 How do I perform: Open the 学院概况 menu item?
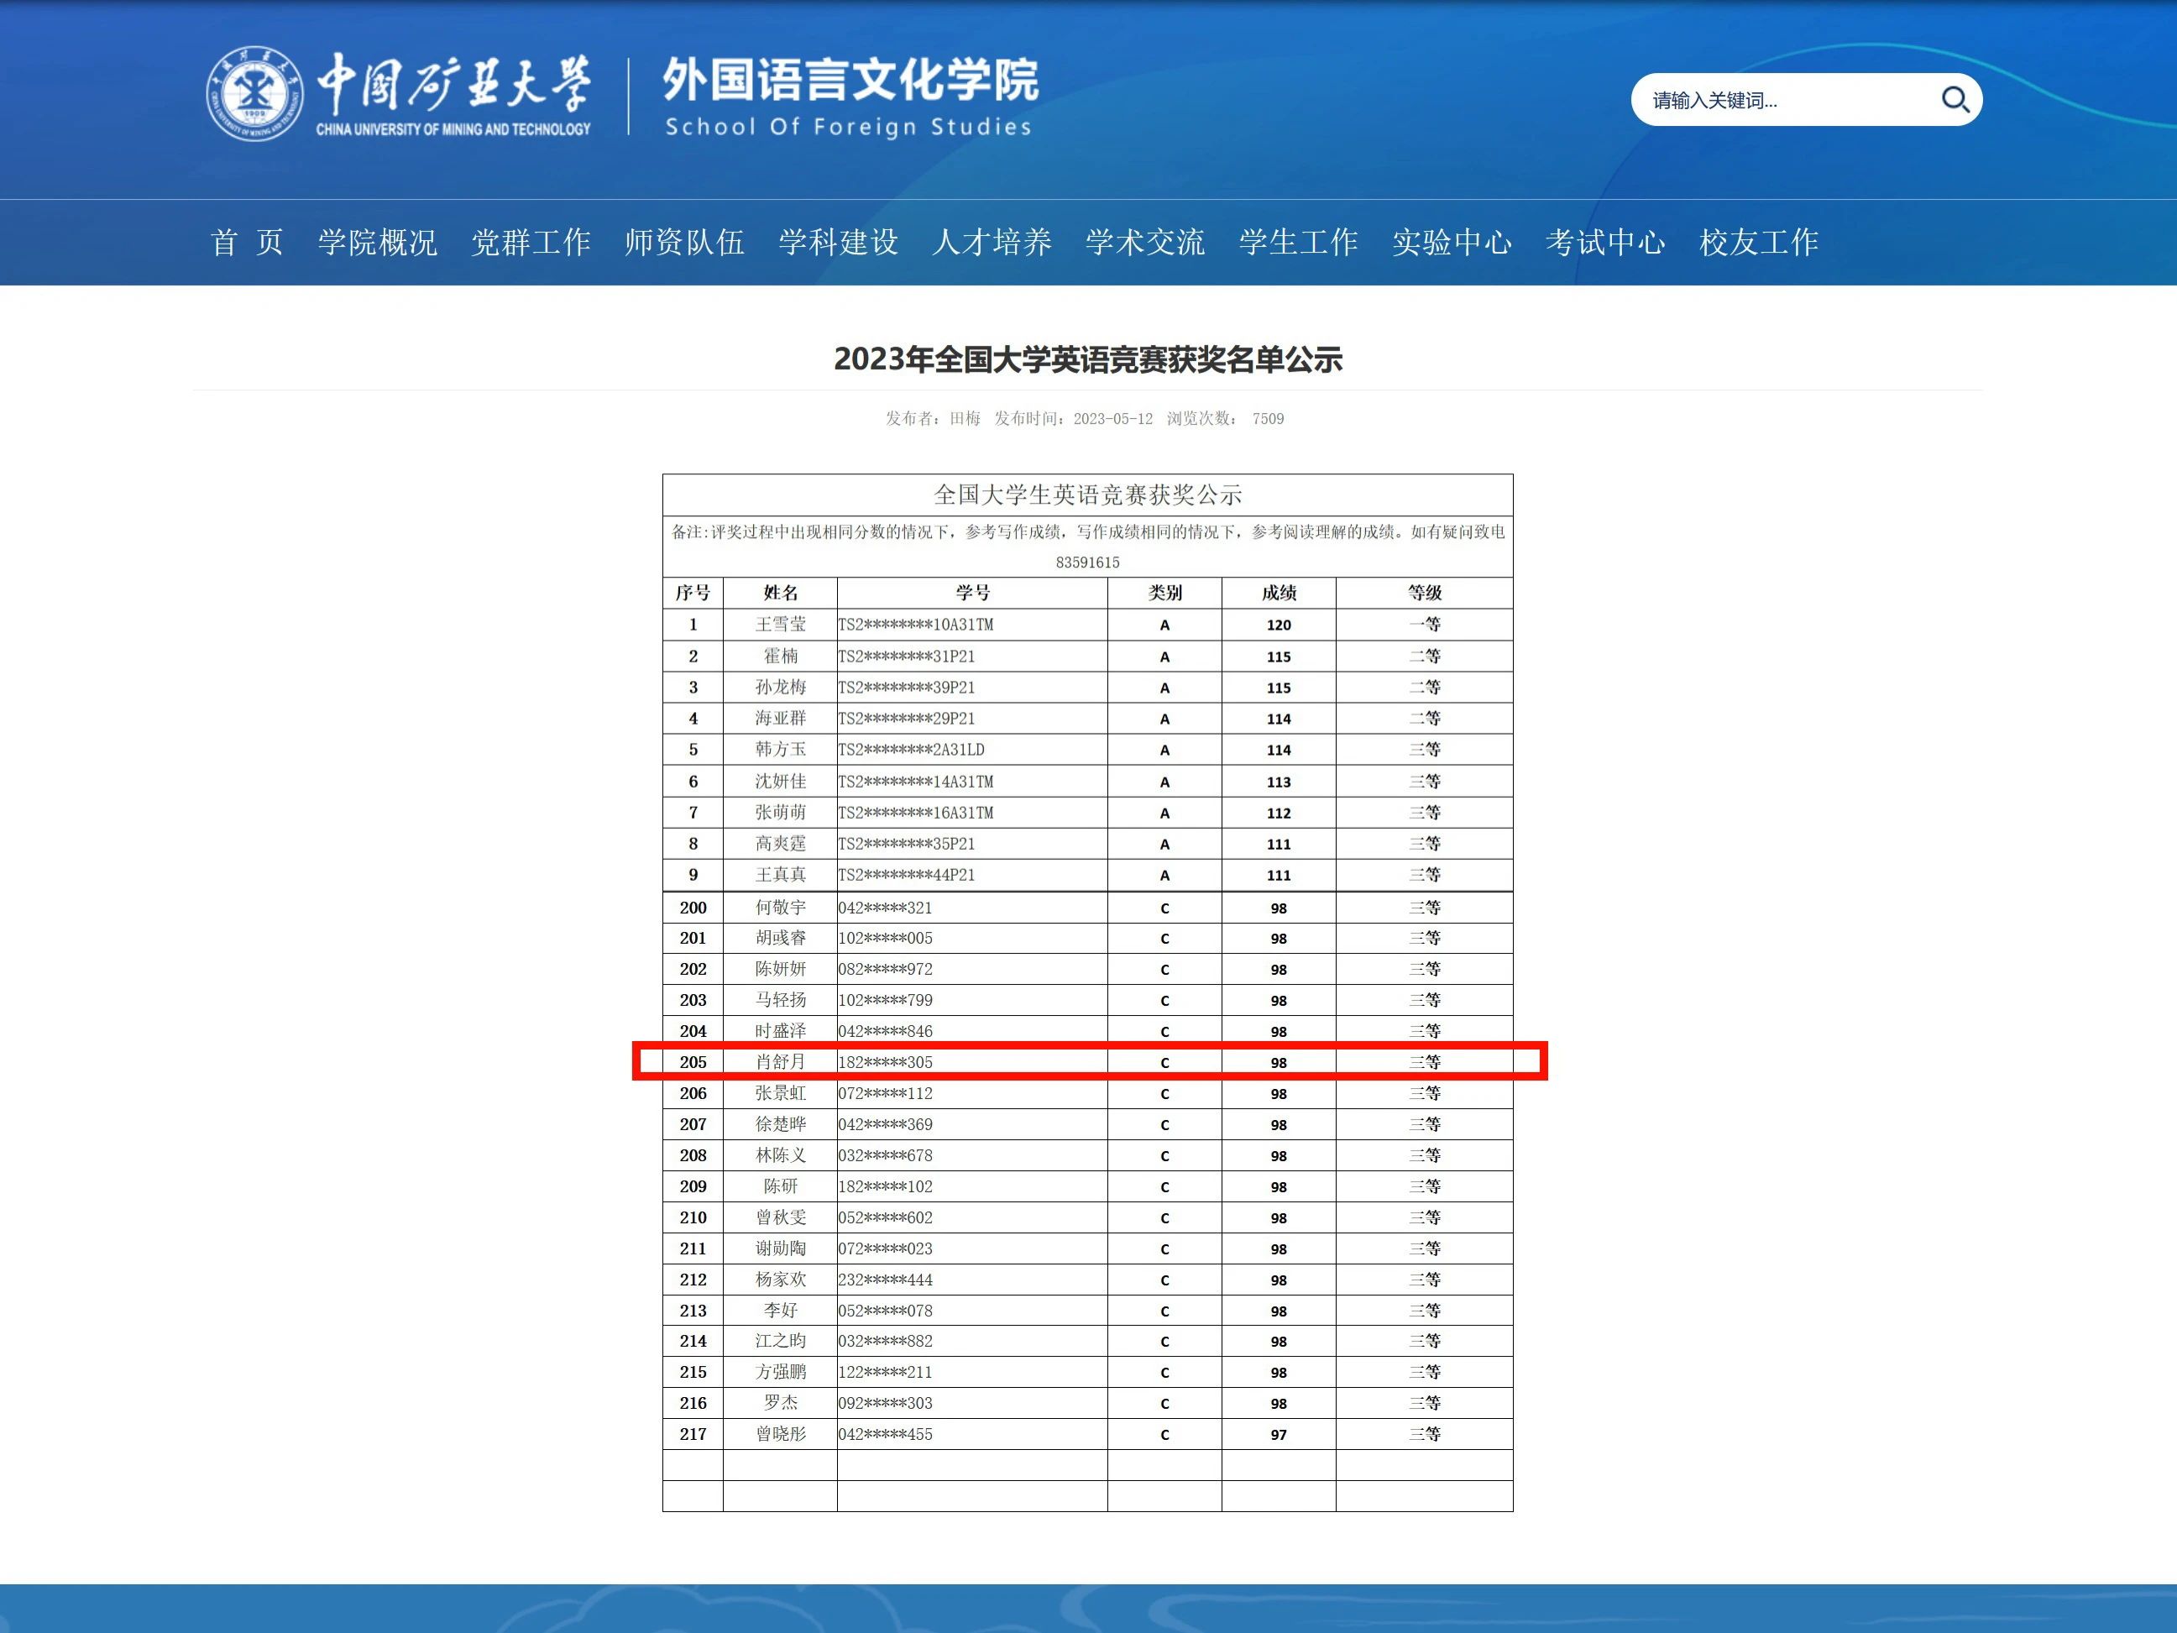click(377, 242)
